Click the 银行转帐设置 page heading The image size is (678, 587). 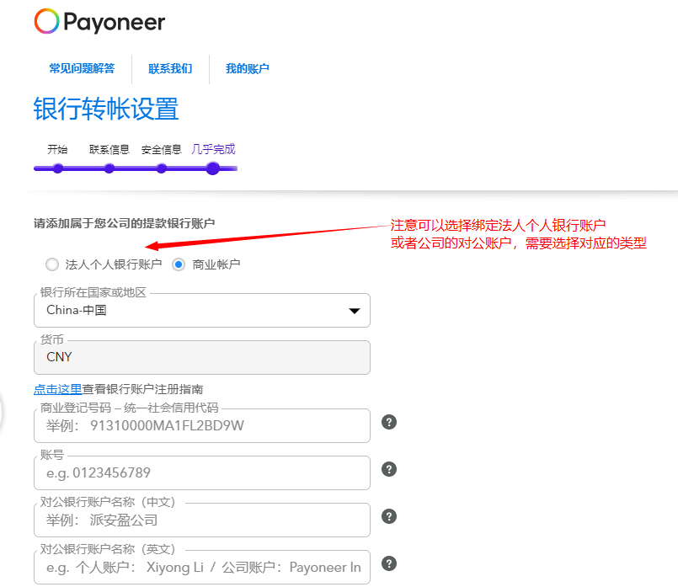(106, 109)
